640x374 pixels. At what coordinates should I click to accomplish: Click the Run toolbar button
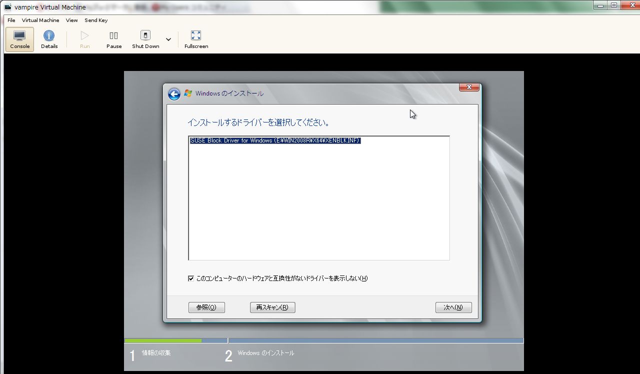(x=84, y=39)
